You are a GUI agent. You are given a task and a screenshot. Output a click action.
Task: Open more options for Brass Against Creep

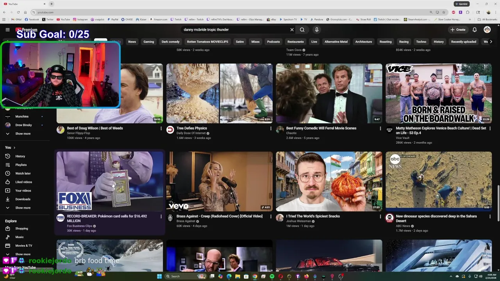(271, 217)
